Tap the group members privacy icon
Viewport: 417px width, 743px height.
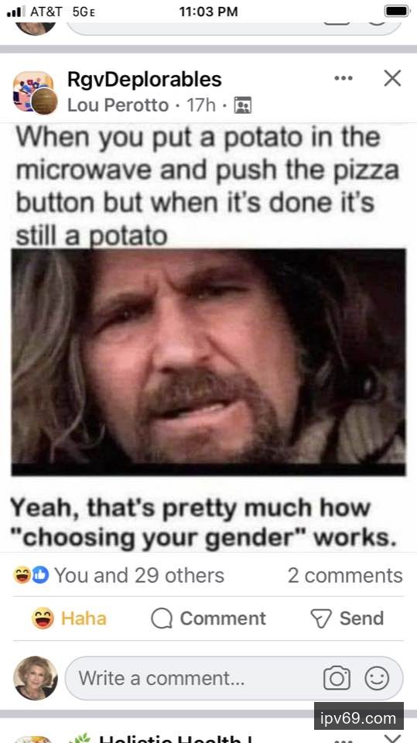[243, 104]
